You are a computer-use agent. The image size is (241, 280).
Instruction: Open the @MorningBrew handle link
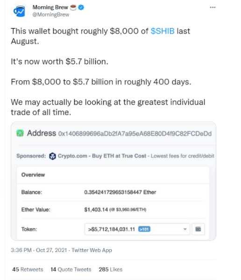(x=51, y=14)
